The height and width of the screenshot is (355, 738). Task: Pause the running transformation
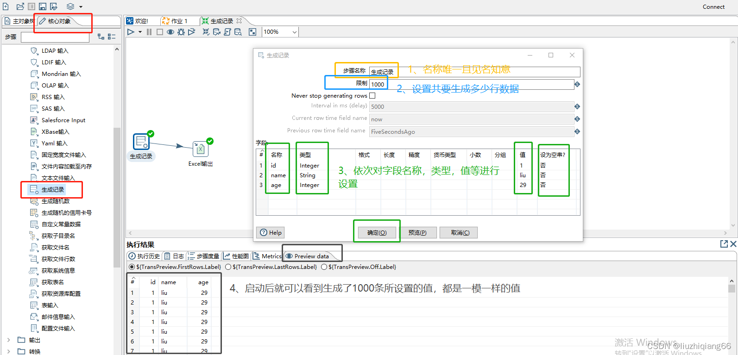(x=149, y=32)
